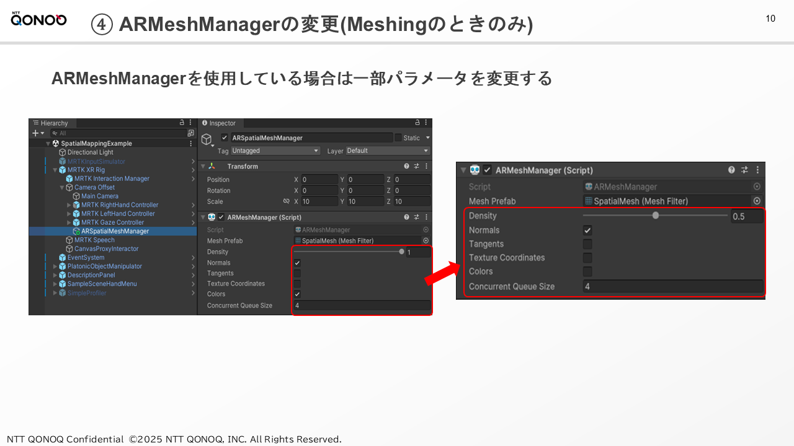This screenshot has width=794, height=446.
Task: Toggle enabled checkbox in enlarged ARMeshManager header
Action: coord(488,170)
